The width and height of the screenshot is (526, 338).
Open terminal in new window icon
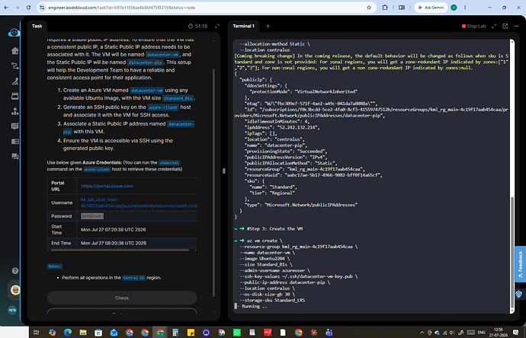pos(505,26)
